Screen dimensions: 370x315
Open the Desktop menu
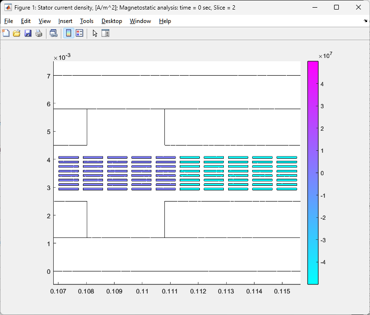pos(112,21)
